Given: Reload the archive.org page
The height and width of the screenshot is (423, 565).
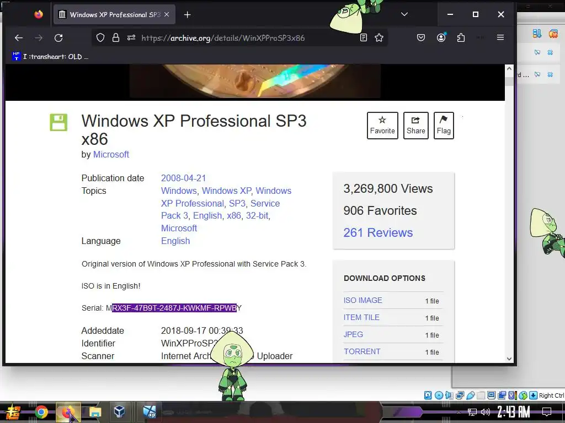Looking at the screenshot, I should [x=58, y=38].
